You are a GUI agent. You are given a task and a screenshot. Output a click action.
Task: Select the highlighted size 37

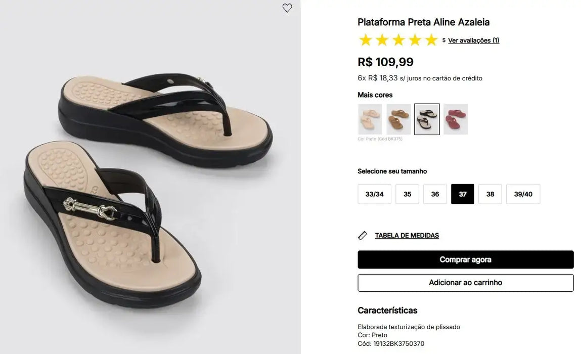(463, 194)
